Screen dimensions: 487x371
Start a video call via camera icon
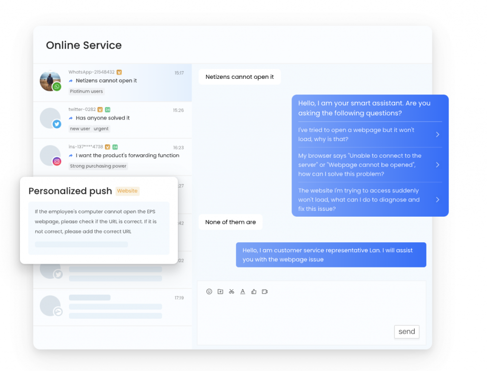(265, 292)
